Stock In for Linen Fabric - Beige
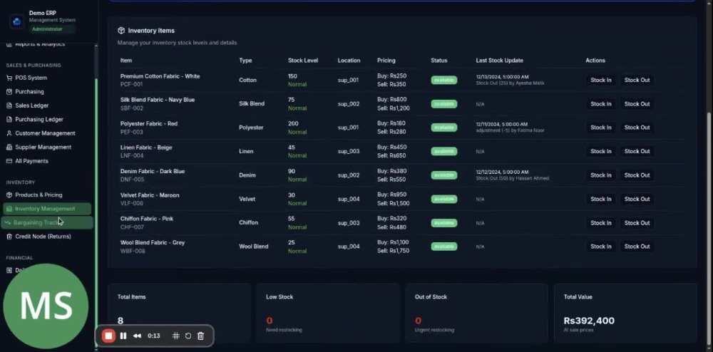This screenshot has height=352, width=713. coord(600,151)
